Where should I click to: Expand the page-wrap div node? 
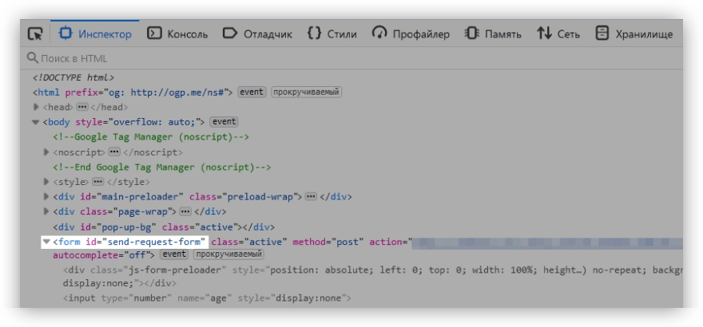46,211
